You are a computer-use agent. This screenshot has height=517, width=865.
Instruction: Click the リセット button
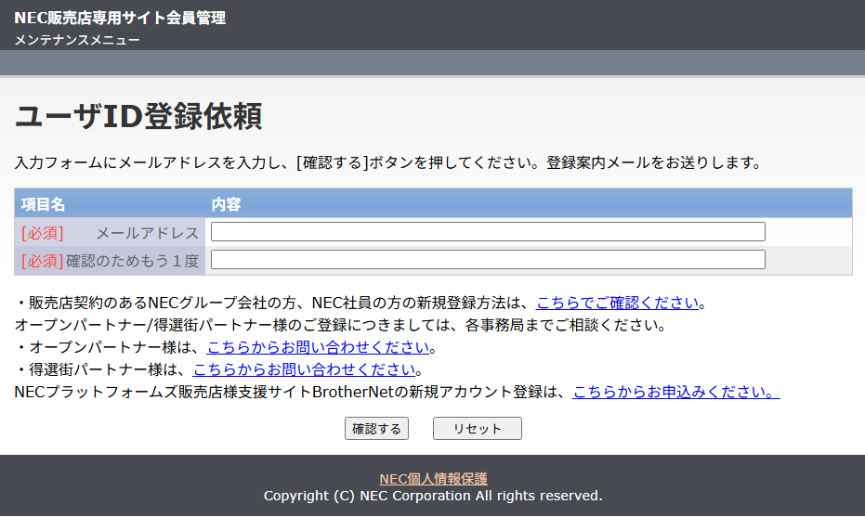478,428
